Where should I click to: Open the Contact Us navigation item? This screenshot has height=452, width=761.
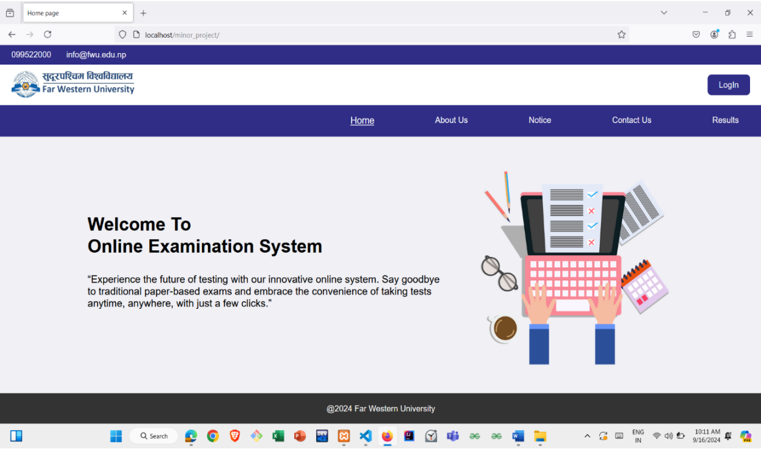click(x=632, y=120)
